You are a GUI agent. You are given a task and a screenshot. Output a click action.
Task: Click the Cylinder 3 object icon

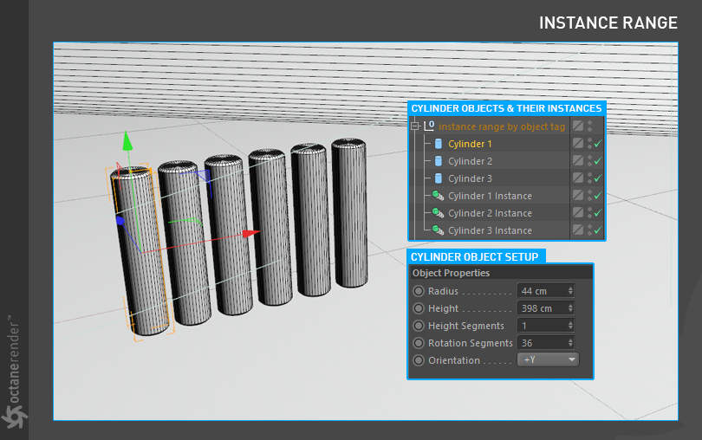pyautogui.click(x=439, y=178)
